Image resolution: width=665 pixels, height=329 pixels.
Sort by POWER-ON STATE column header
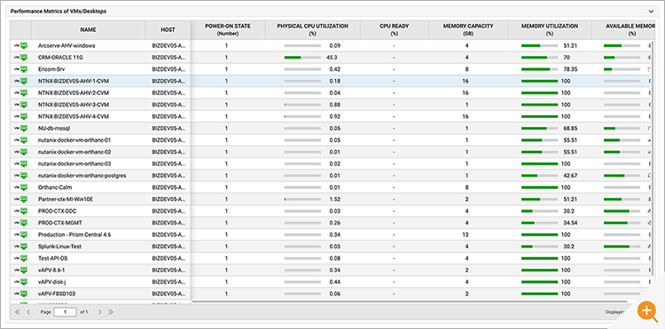coord(228,29)
